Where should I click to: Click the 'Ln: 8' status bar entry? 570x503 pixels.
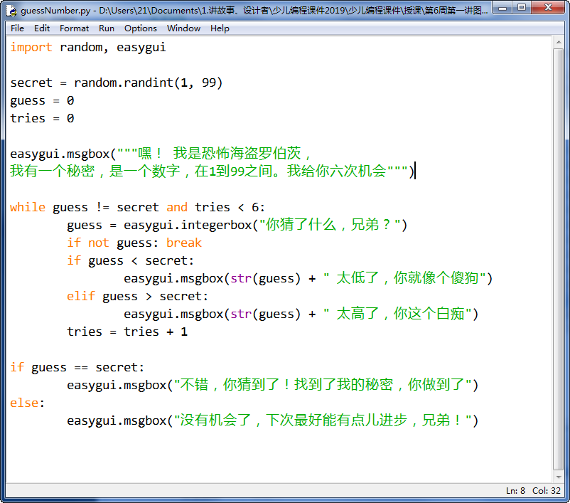515,491
